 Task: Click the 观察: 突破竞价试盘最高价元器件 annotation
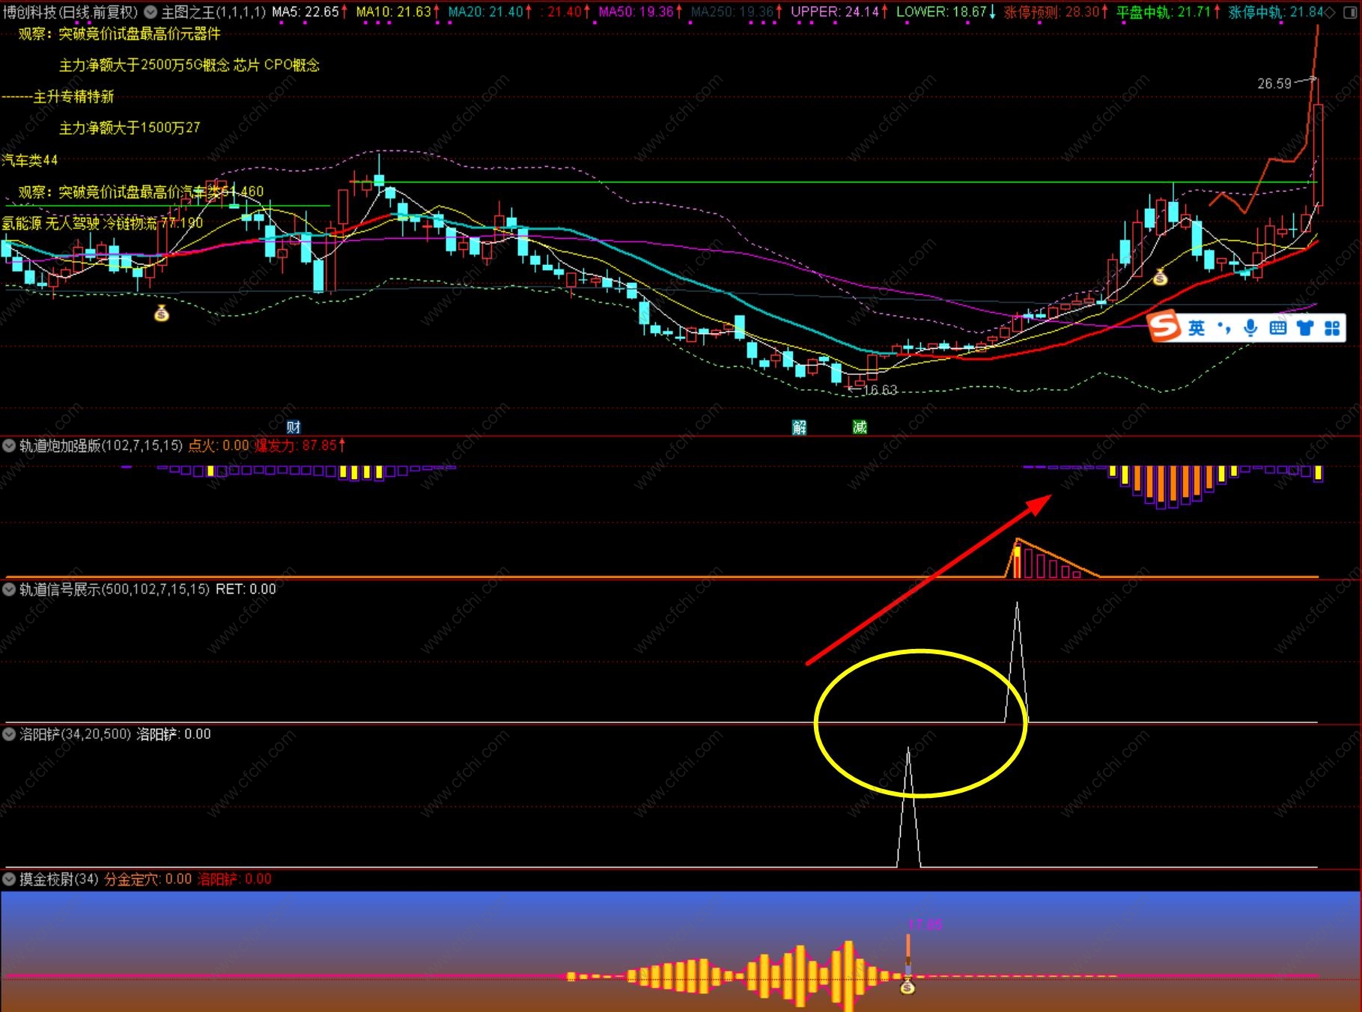coord(119,34)
